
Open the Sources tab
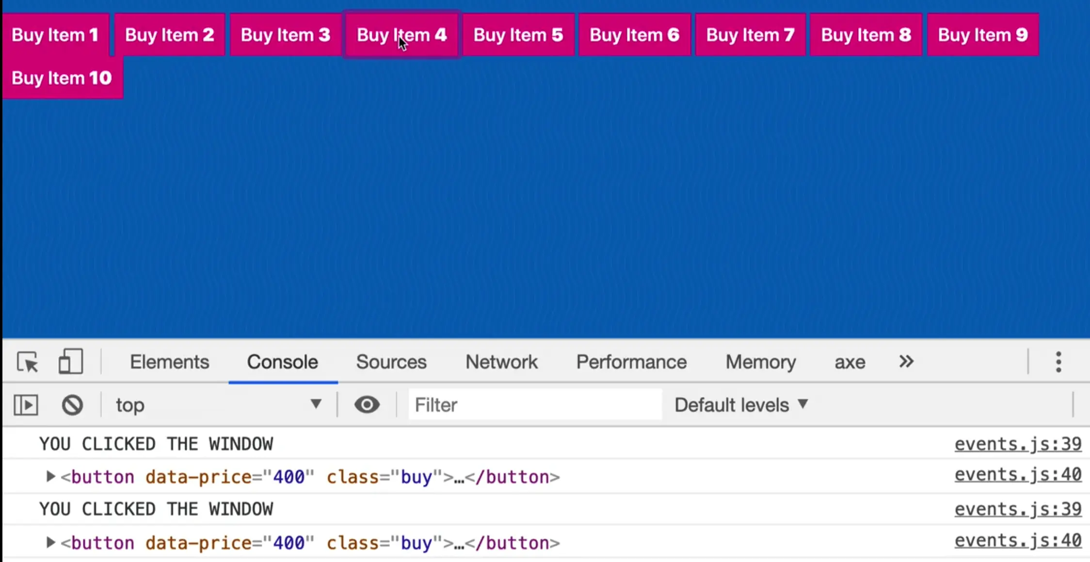pyautogui.click(x=391, y=362)
